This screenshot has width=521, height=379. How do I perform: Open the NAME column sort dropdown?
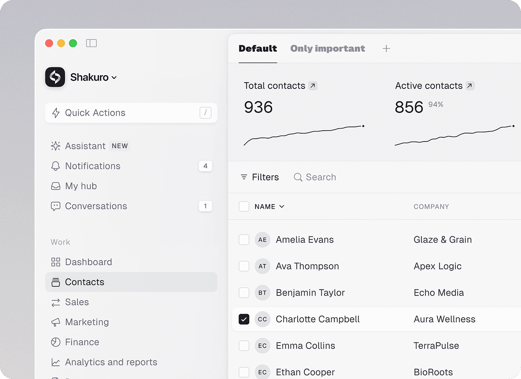click(x=282, y=207)
